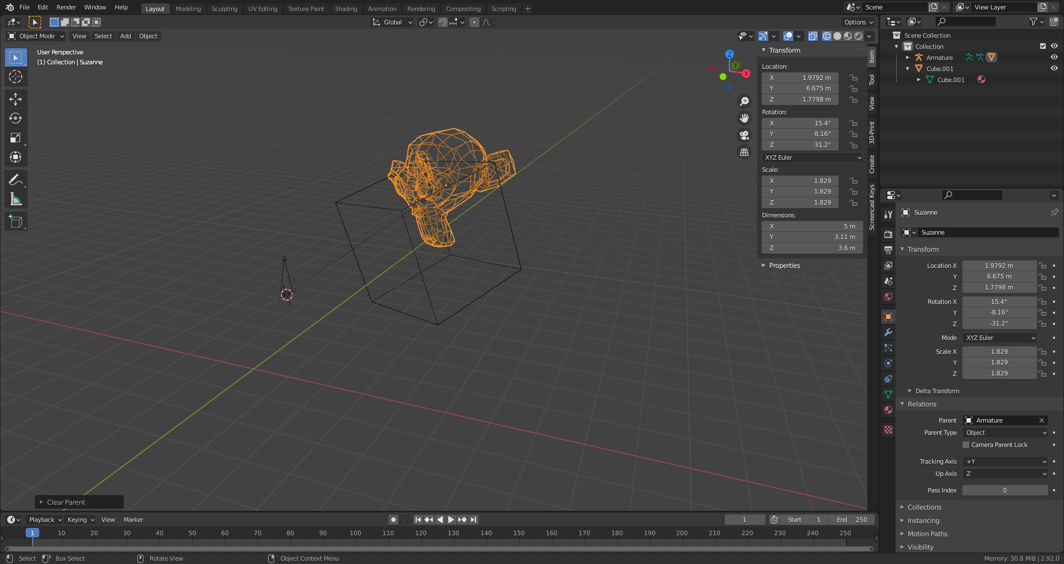Open the Tool sidebar tab
The width and height of the screenshot is (1064, 564).
[872, 80]
